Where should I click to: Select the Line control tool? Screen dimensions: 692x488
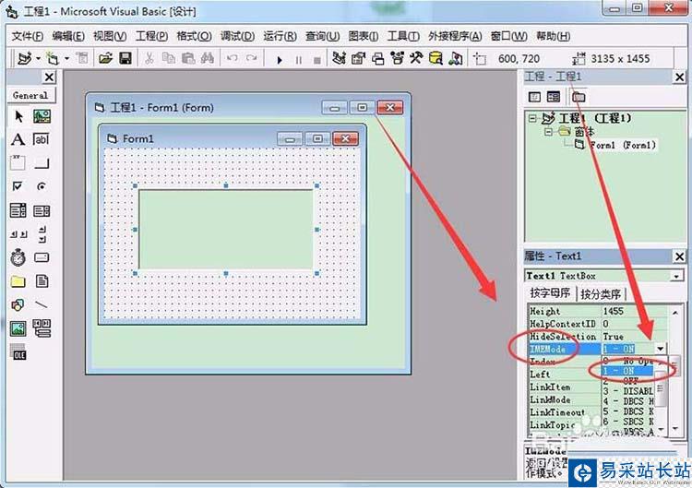pos(42,304)
